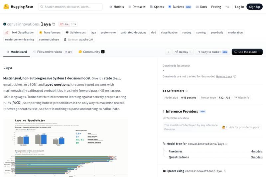
Task: Open the three-dot more options button
Action: click(x=168, y=52)
